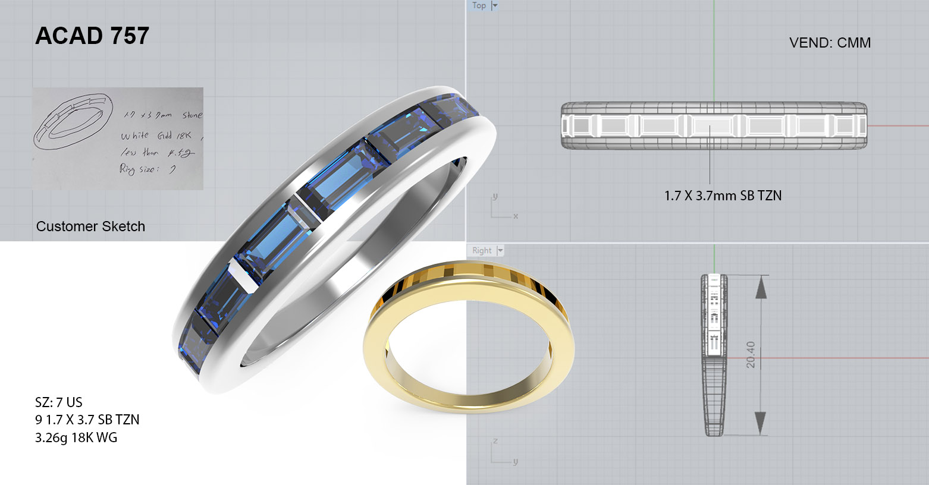Open the Right viewport dropdown arrow

pyautogui.click(x=500, y=250)
